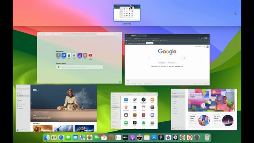Click the Safari compass icon in the Dock

tap(61, 137)
